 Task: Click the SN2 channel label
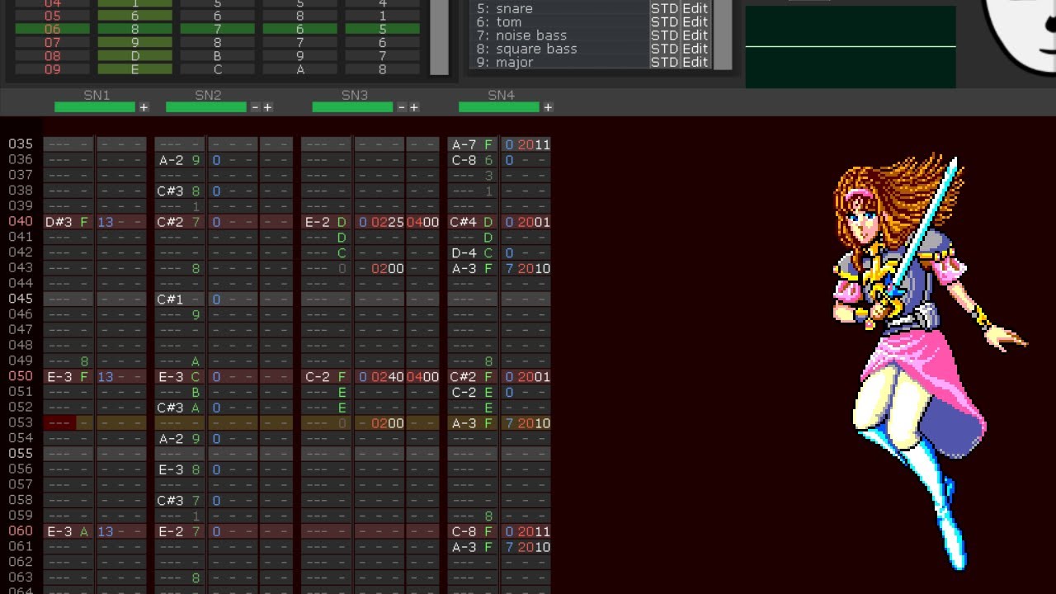(x=208, y=95)
